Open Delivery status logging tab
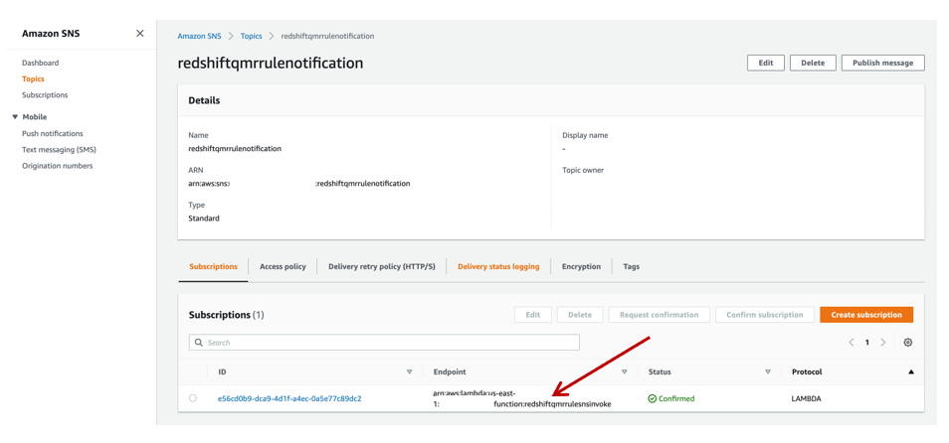The image size is (949, 443). click(x=498, y=266)
